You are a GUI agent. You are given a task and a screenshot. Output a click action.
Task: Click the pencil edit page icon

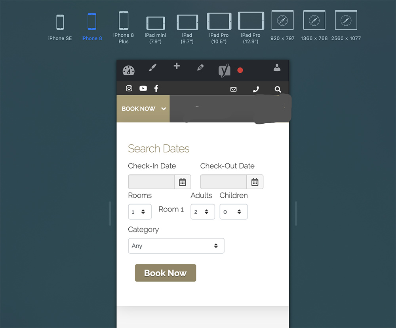200,68
